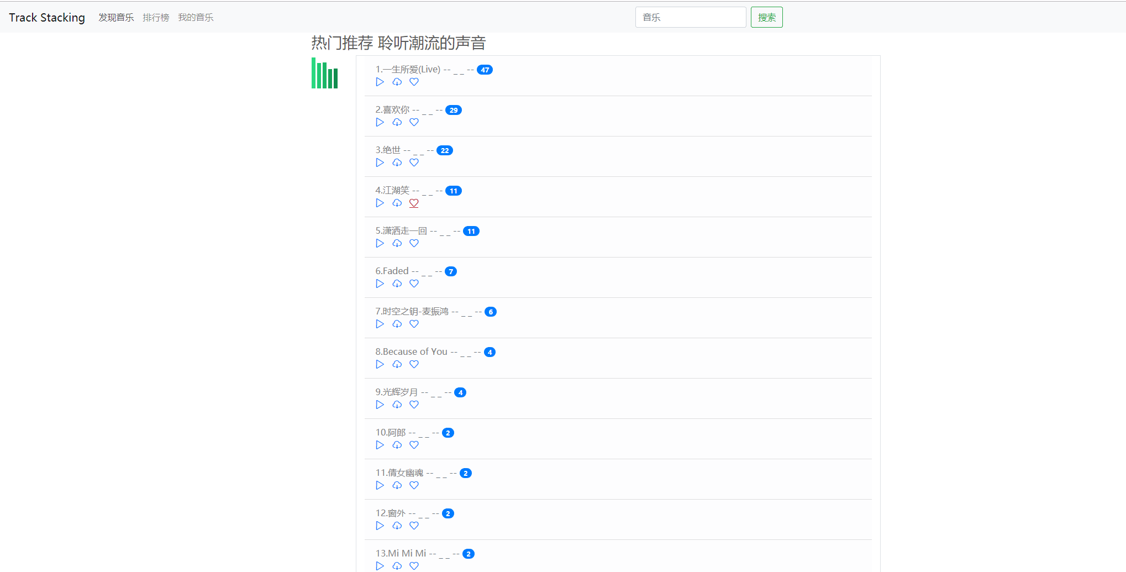Open the 我的音乐 menu item

click(x=196, y=17)
